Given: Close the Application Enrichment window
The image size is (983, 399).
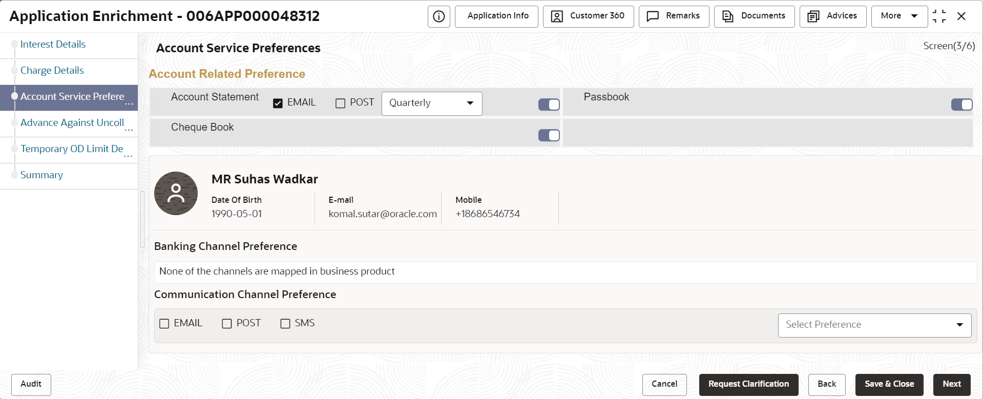Looking at the screenshot, I should [961, 16].
